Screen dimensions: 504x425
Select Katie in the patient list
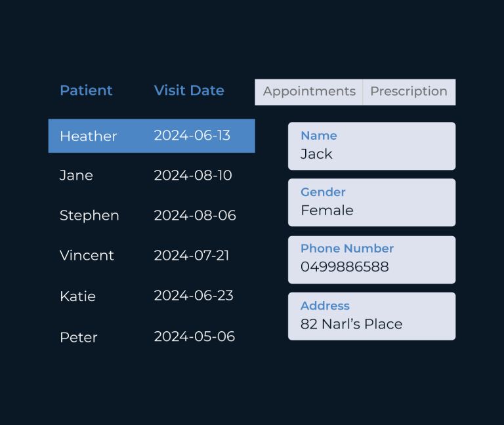(152, 296)
